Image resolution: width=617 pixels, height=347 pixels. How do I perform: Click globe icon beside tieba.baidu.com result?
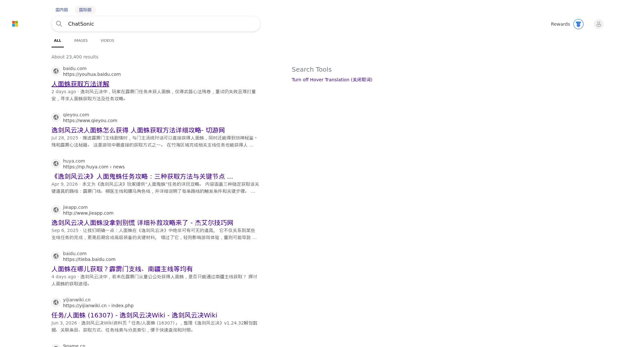click(56, 256)
